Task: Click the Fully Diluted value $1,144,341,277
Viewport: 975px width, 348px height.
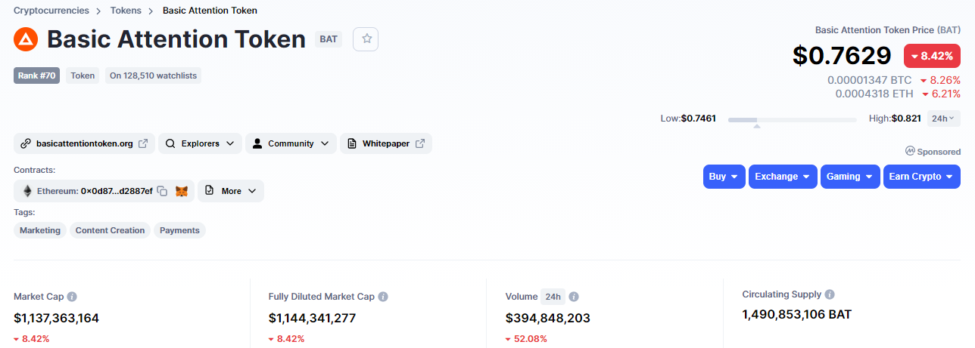Action: tap(313, 318)
